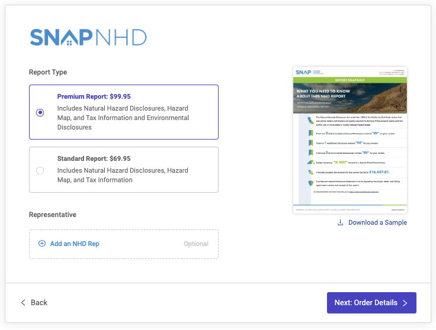Click the Optional label in Representative box

click(196, 244)
